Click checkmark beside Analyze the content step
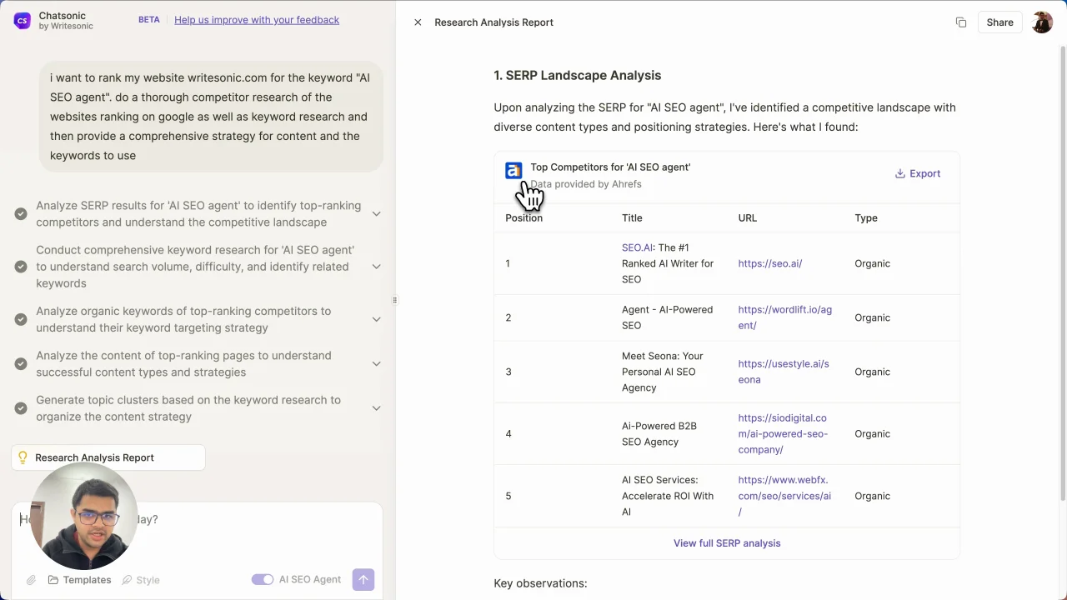The width and height of the screenshot is (1067, 600). (21, 364)
